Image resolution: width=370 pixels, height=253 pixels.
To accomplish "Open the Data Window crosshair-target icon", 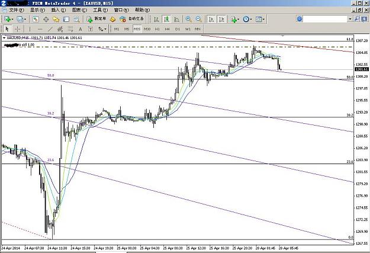I will pos(46,19).
